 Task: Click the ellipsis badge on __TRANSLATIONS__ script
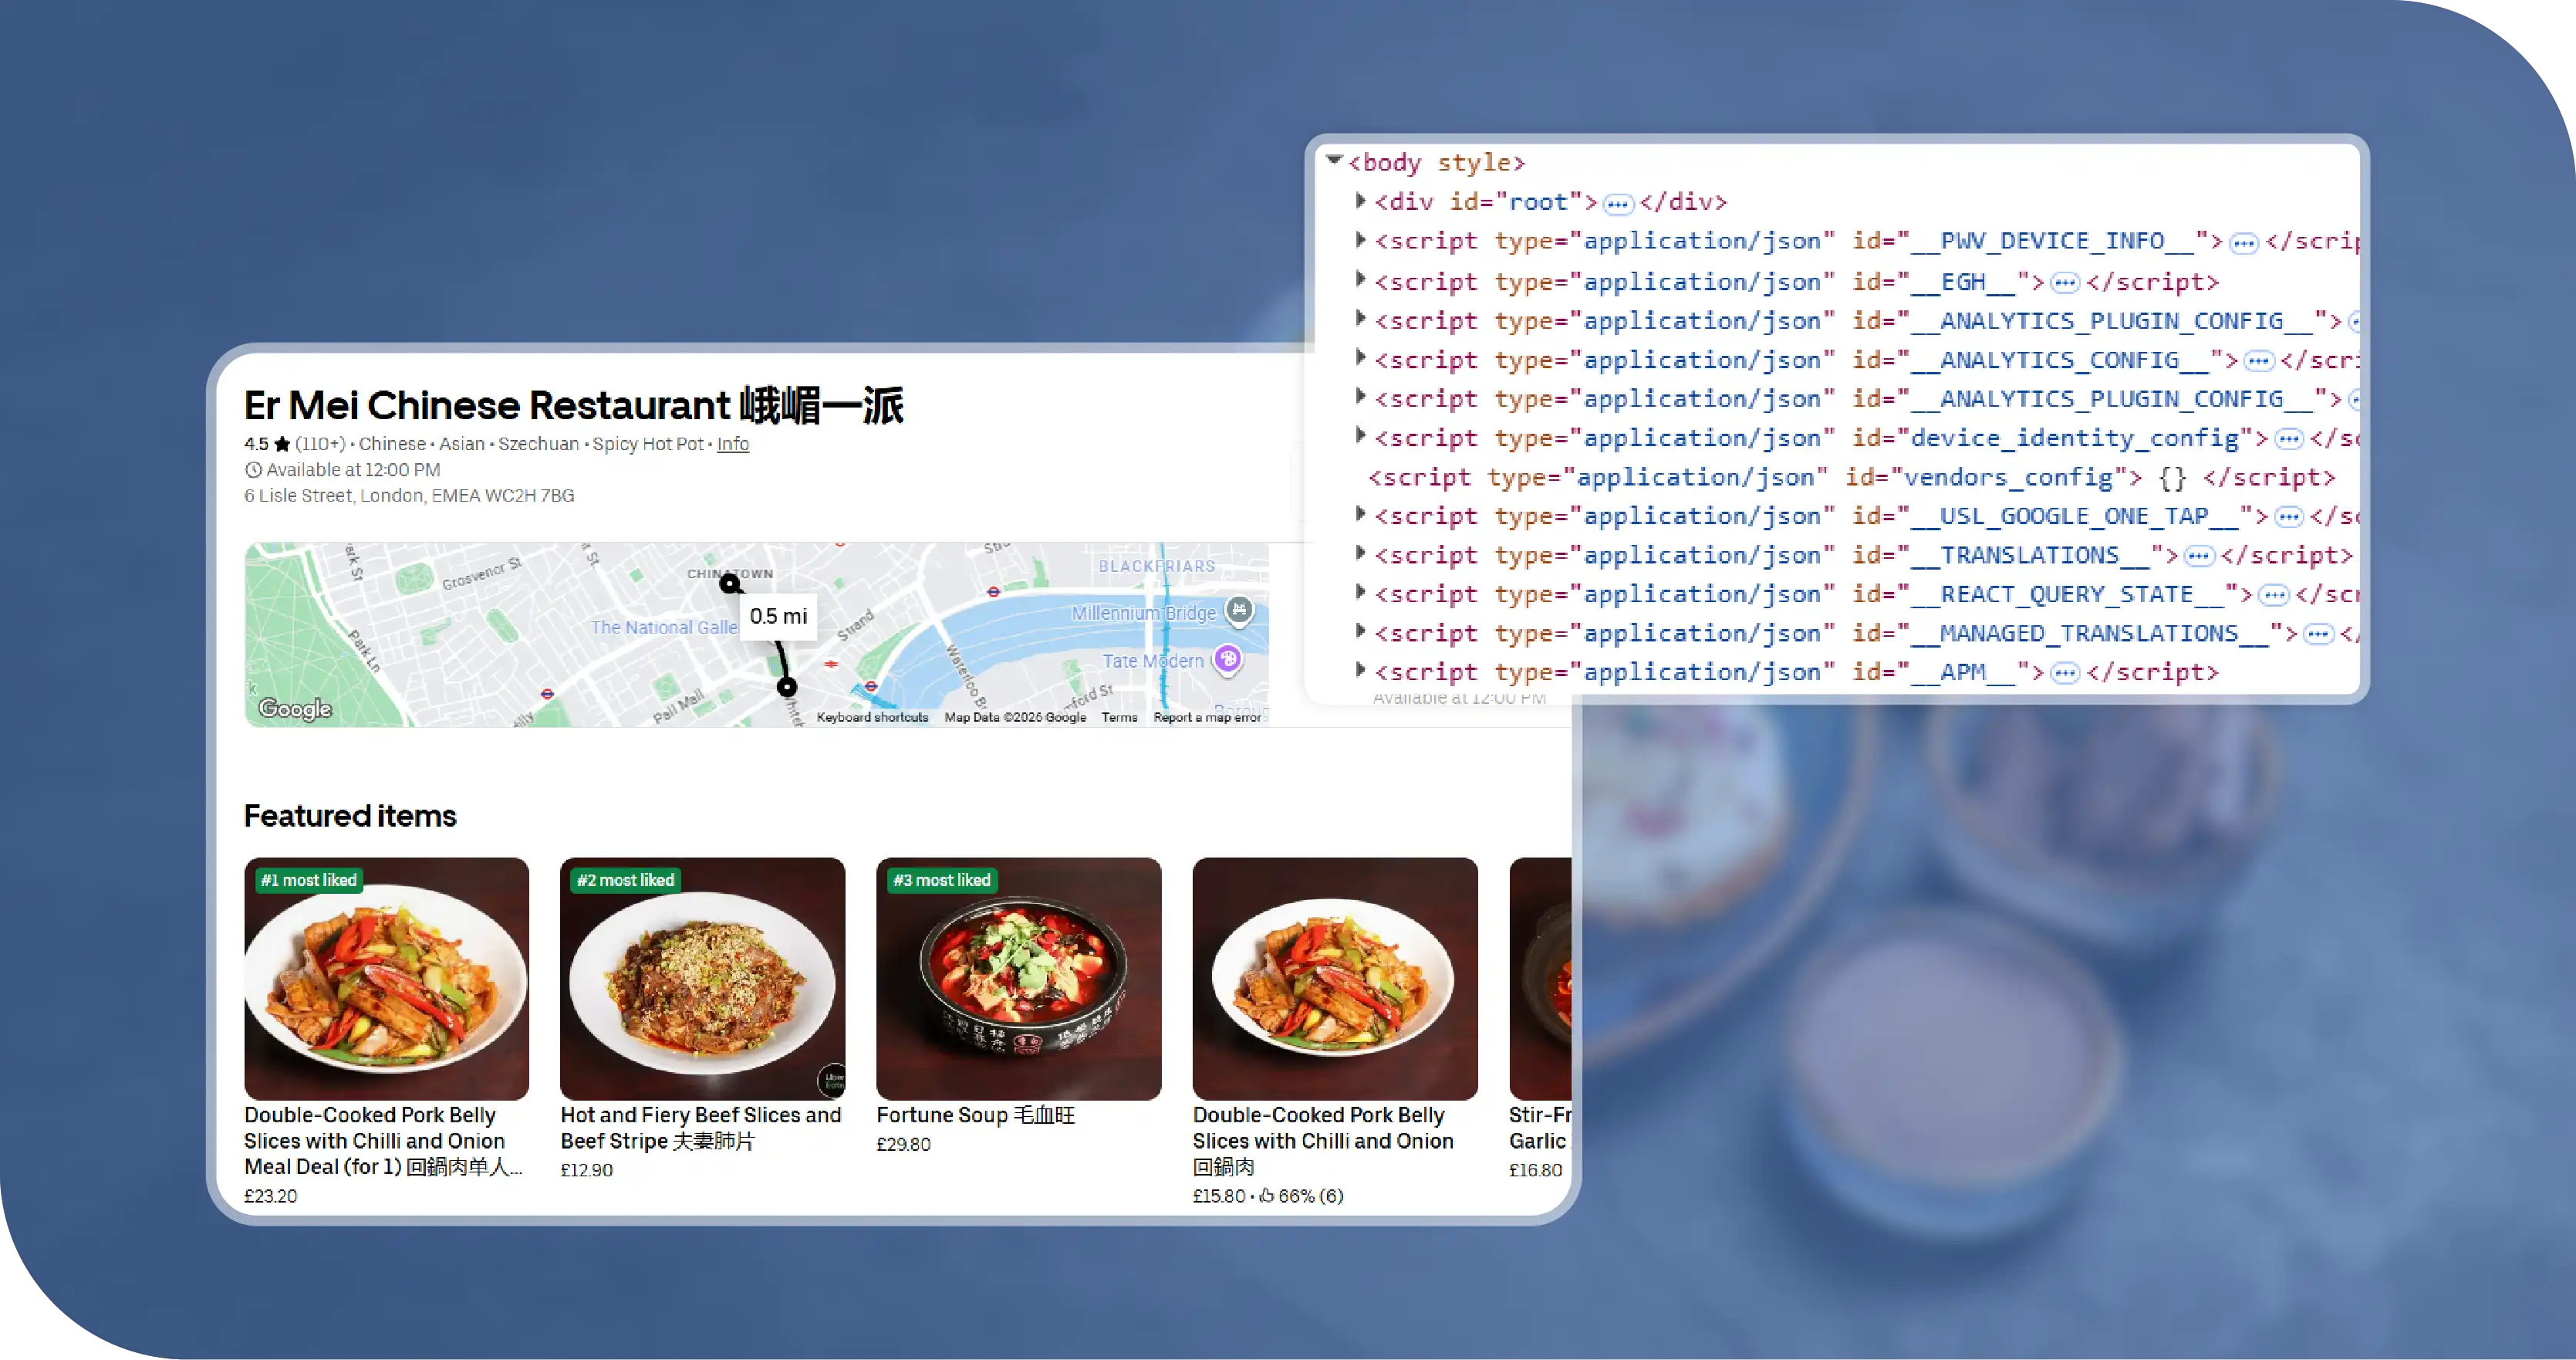pyautogui.click(x=2198, y=557)
